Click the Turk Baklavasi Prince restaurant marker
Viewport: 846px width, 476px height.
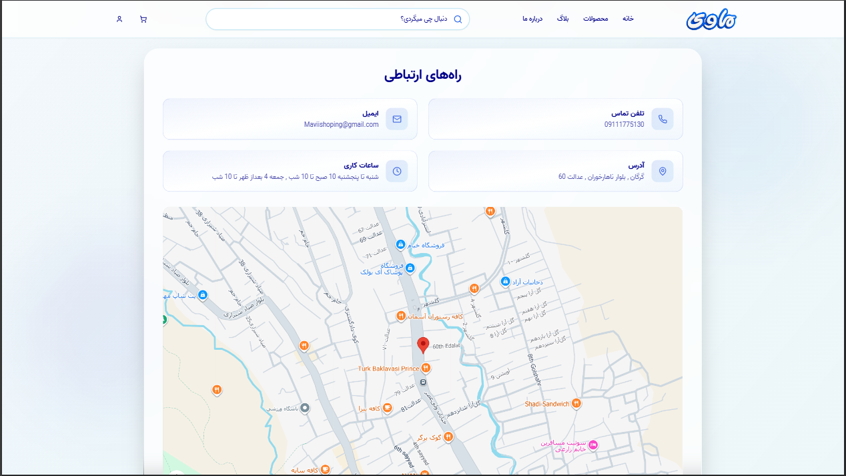pos(426,368)
